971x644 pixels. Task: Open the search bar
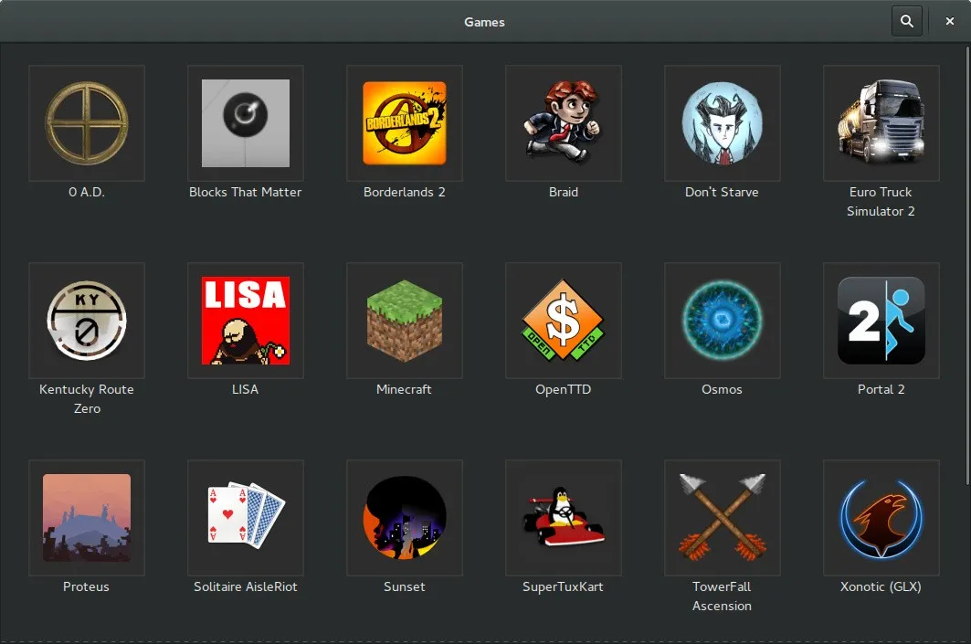click(906, 20)
